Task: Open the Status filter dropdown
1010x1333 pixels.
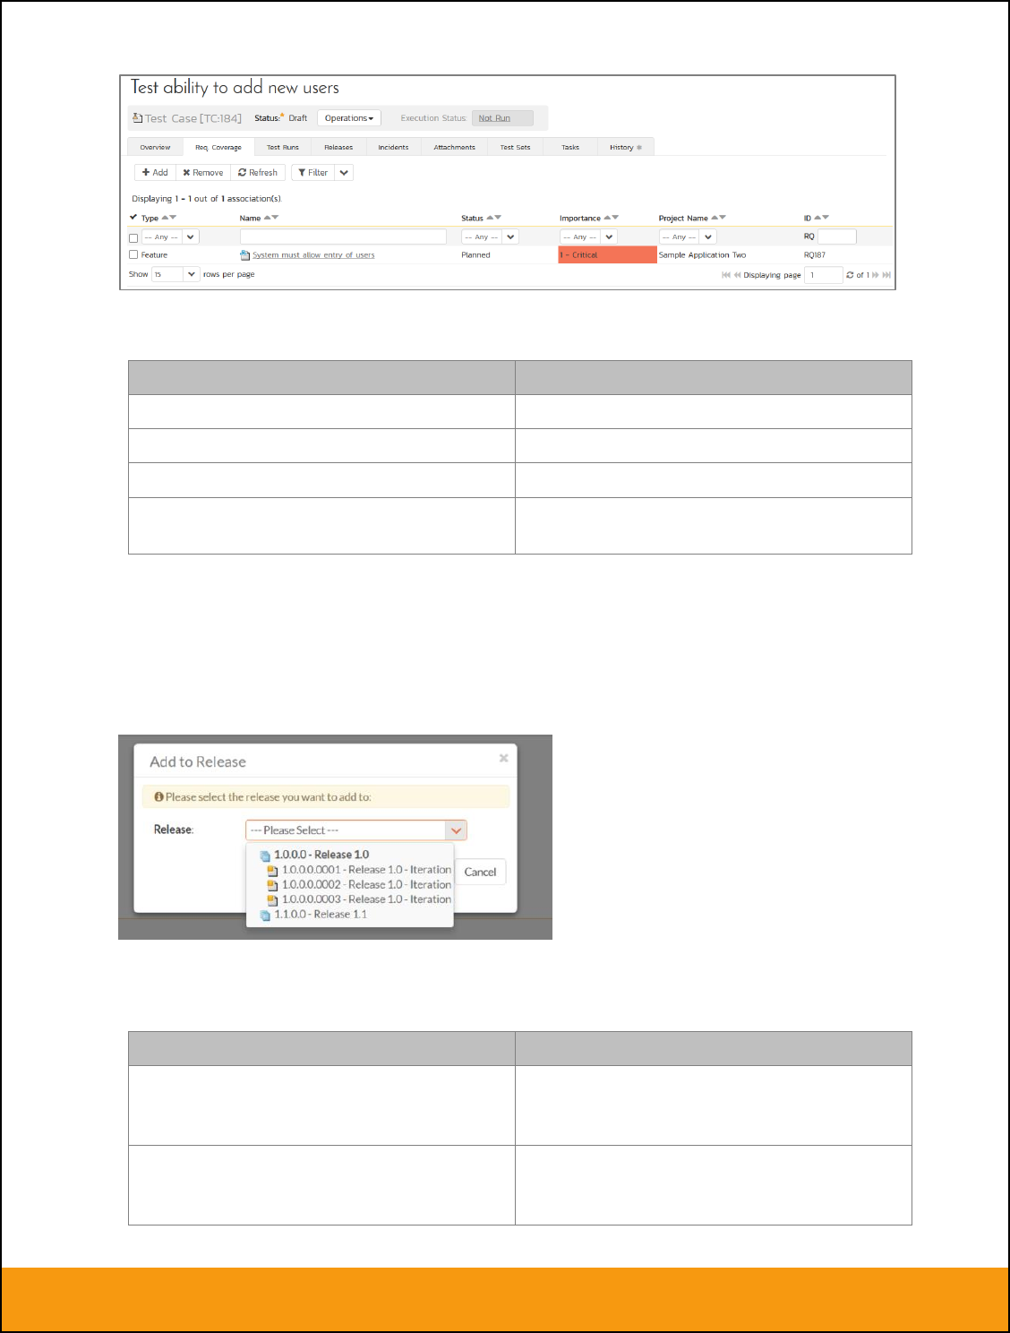Action: click(x=490, y=237)
